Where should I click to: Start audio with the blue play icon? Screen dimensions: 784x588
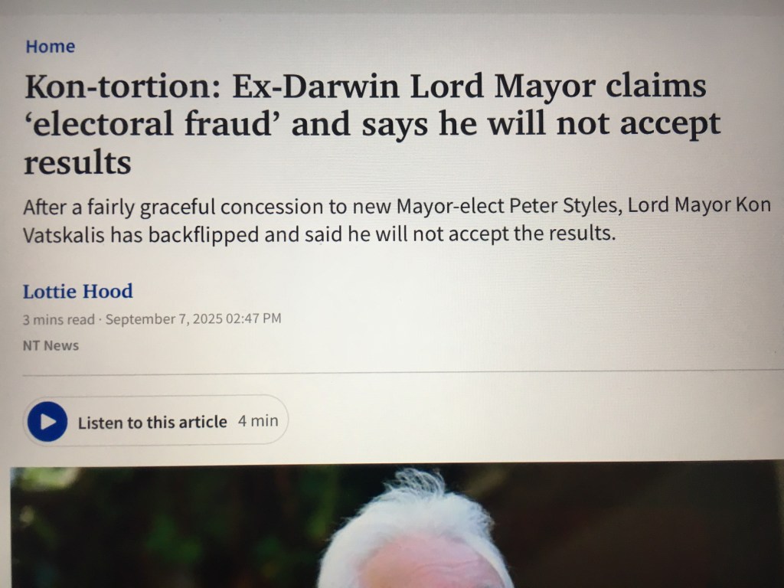(47, 422)
